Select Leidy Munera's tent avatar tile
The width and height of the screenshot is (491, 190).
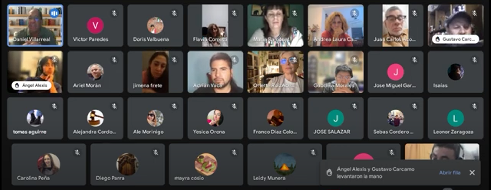click(285, 164)
